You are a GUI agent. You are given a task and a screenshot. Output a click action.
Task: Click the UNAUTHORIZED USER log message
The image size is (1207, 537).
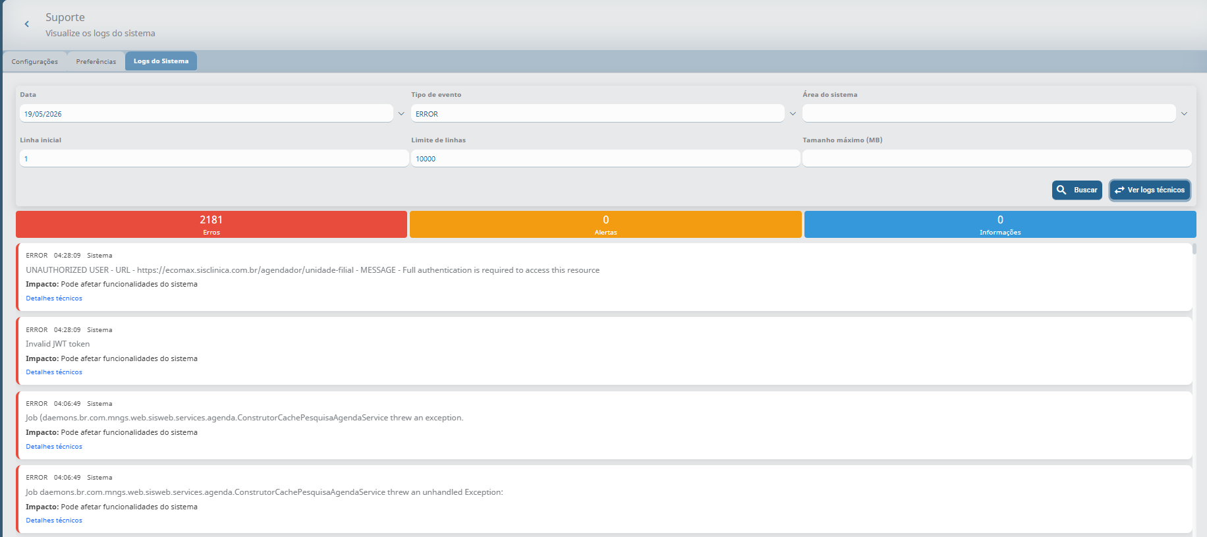tap(312, 270)
